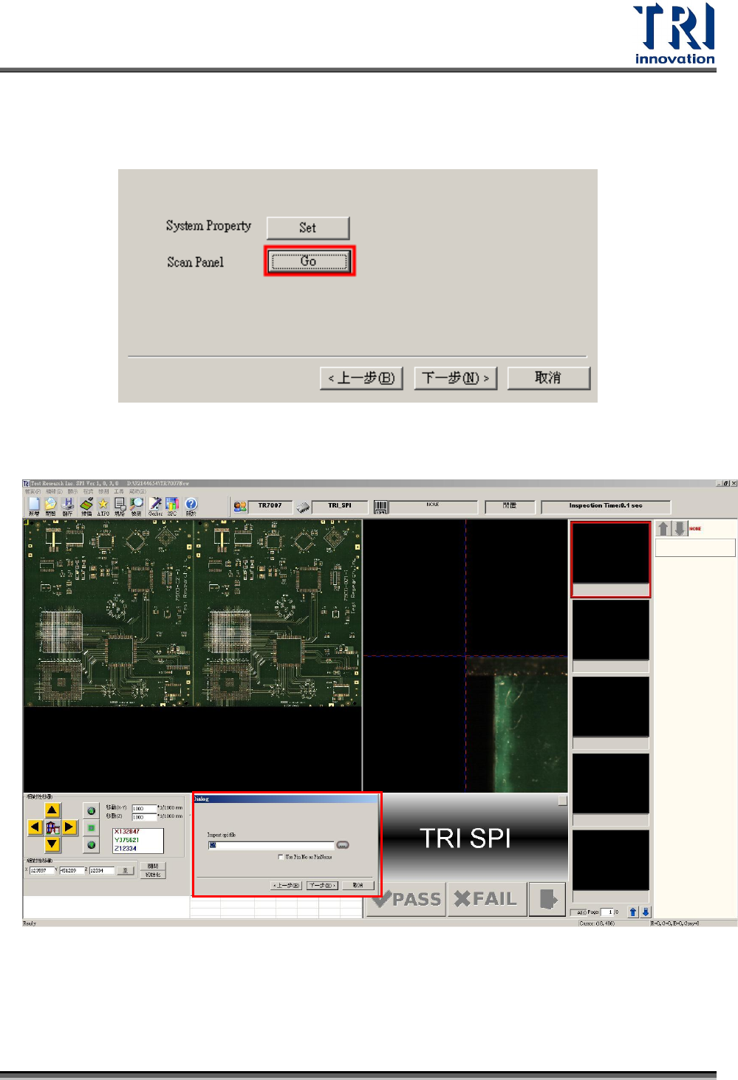Click the 取消 cancel button in upper wizard

coord(548,378)
